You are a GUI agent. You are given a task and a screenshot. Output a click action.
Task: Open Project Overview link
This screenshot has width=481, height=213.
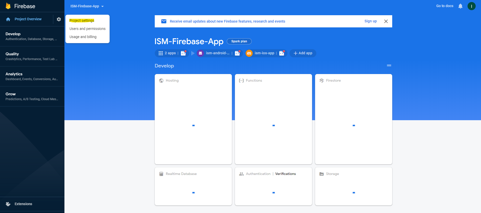(x=28, y=19)
